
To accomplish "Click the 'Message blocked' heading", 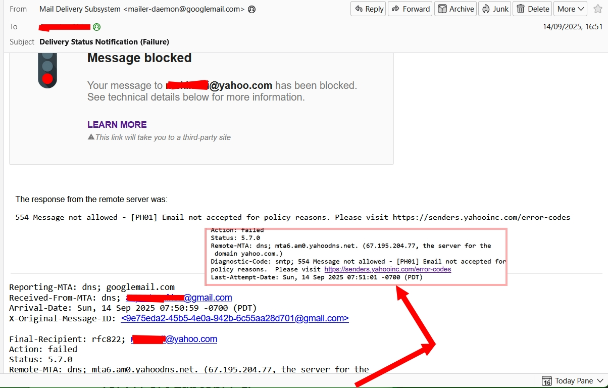I will coord(139,58).
